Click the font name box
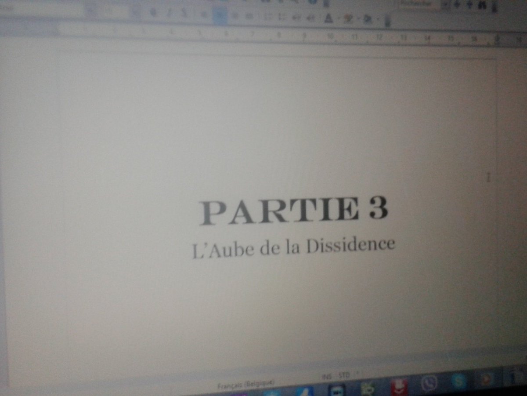Viewport: 527px width, 396px height. [x=42, y=9]
